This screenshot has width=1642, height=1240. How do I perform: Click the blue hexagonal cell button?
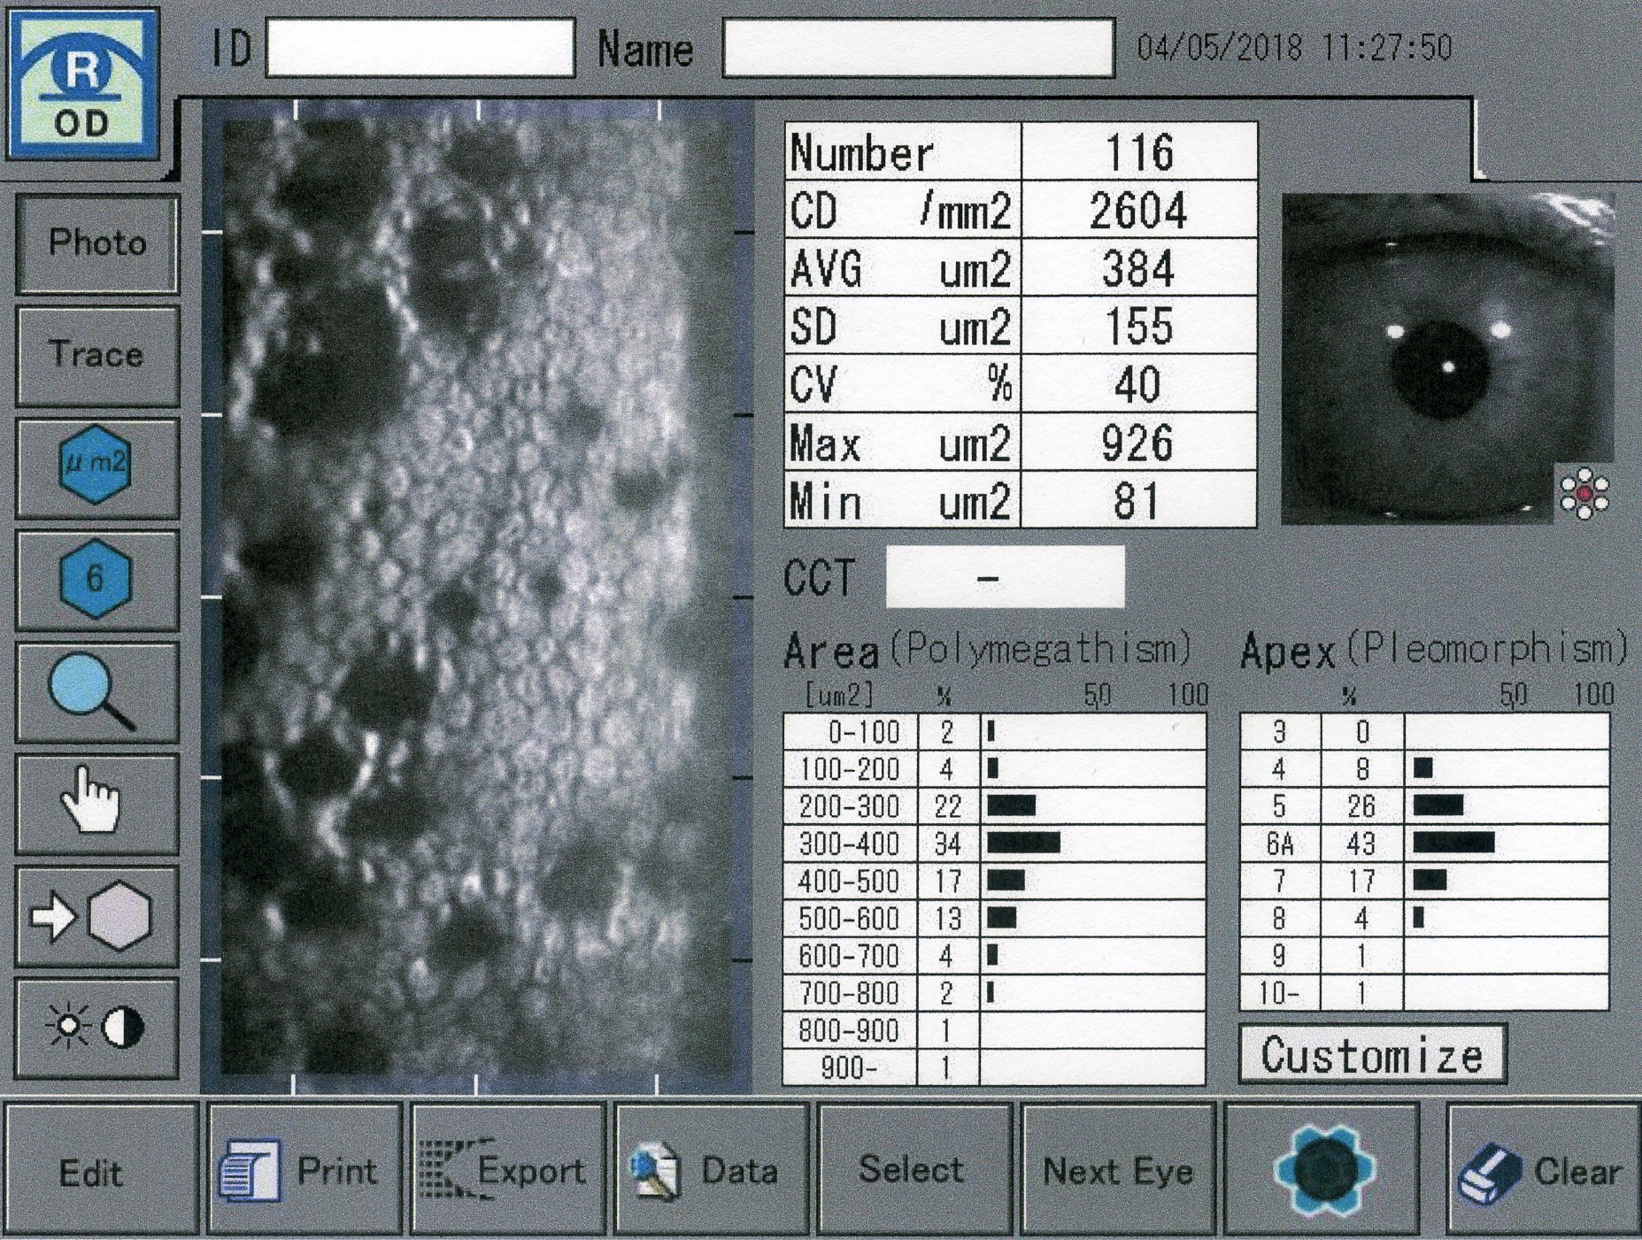coord(1323,1169)
